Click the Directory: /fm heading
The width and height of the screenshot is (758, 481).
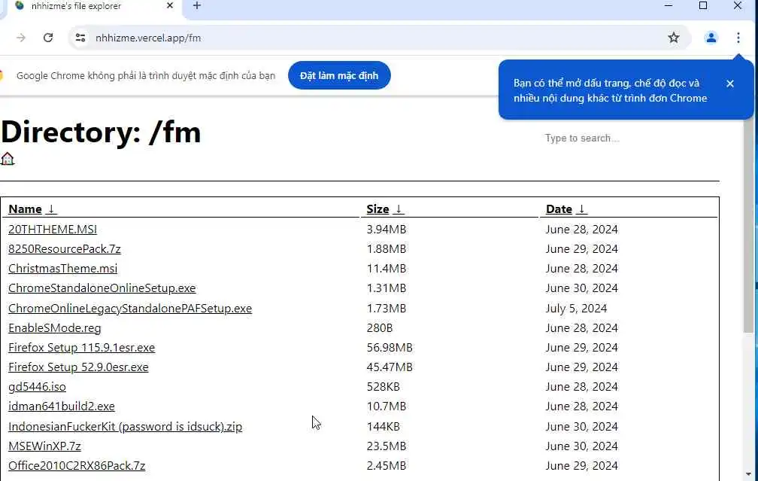101,132
